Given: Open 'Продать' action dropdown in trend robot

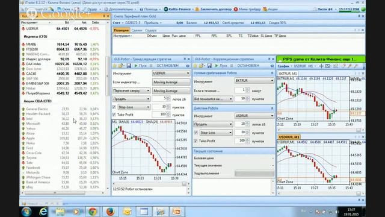Looking at the screenshot, I should 131,99.
